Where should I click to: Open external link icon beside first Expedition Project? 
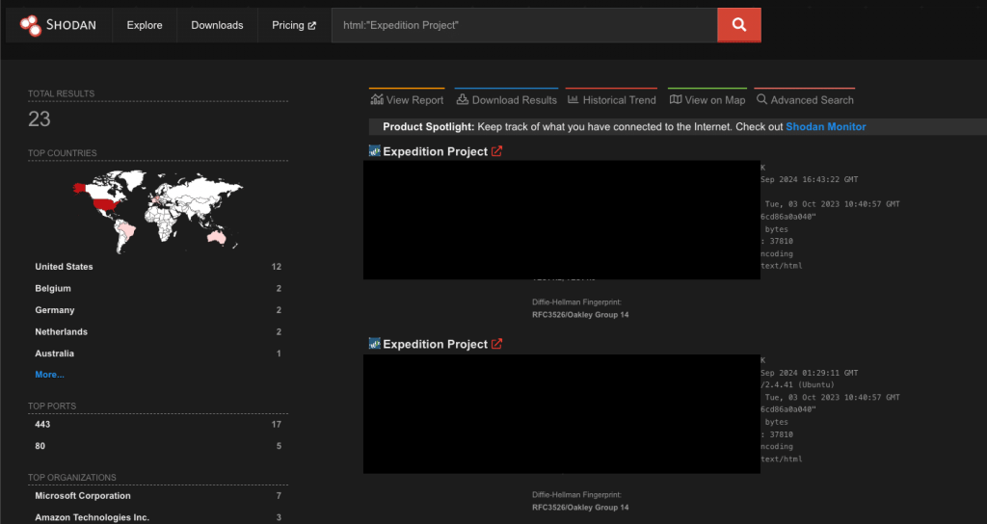pos(497,151)
